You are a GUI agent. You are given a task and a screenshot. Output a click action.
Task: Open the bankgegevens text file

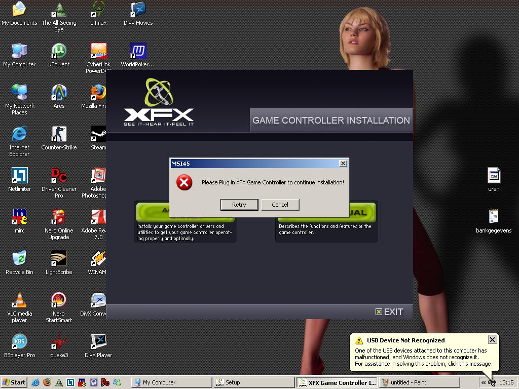point(494,218)
